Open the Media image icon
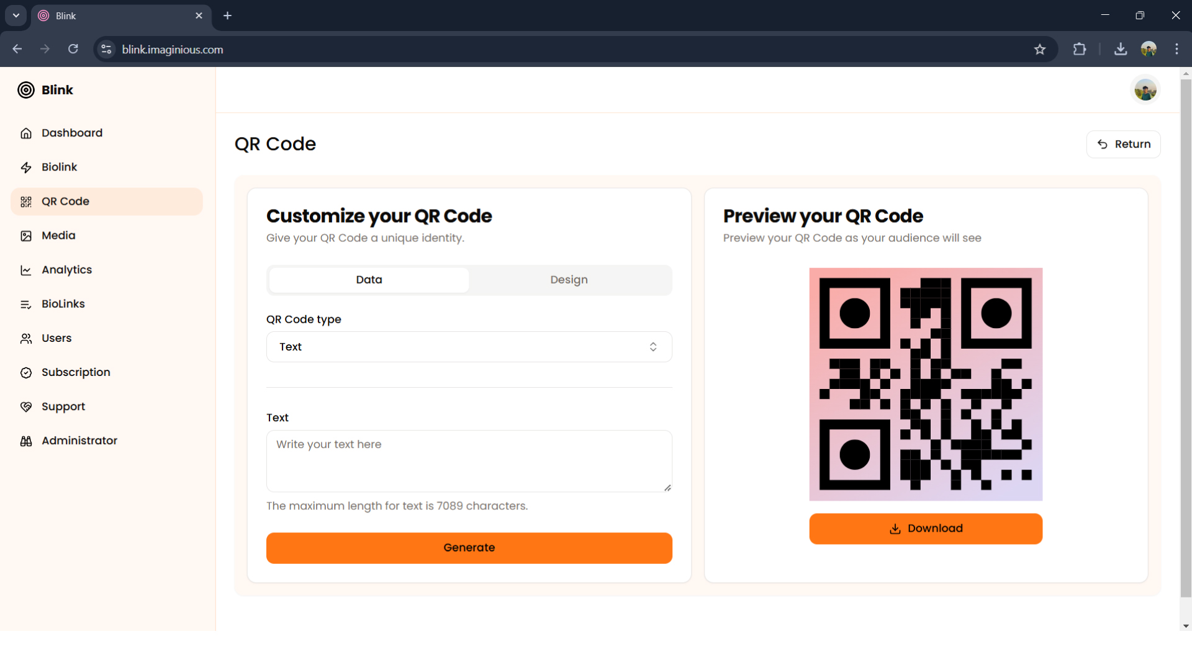Screen dimensions: 1192x670 pyautogui.click(x=25, y=236)
